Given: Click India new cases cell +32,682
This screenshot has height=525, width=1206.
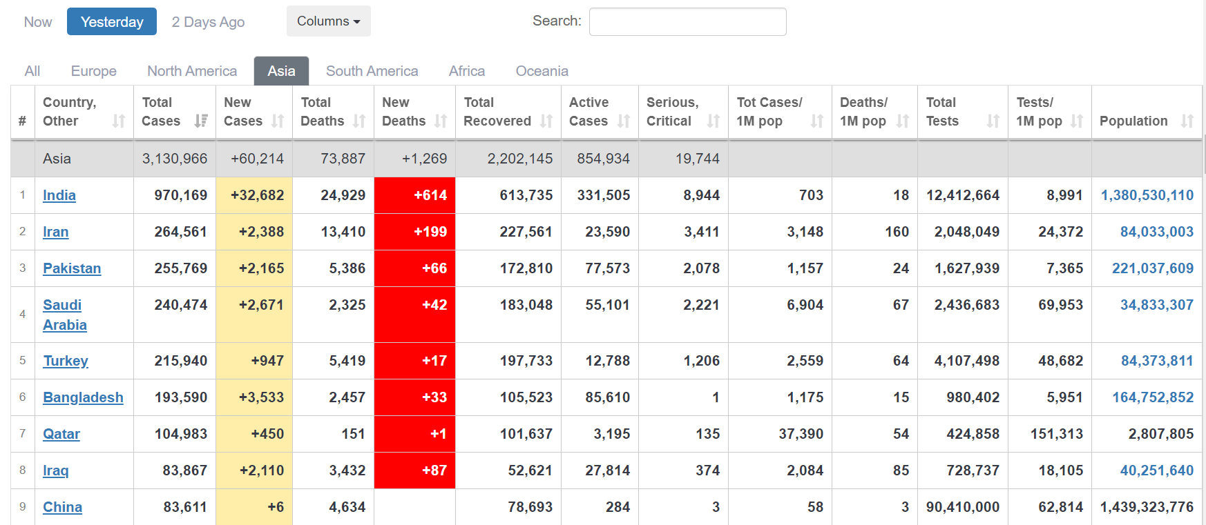Looking at the screenshot, I should 254,195.
